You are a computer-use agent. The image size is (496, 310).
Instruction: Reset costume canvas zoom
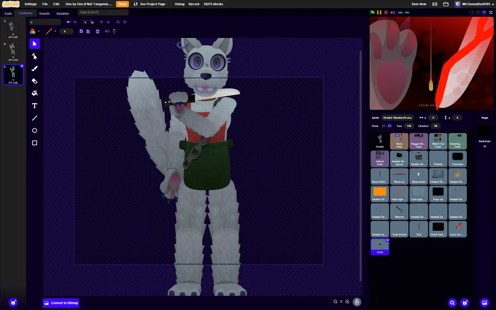click(x=341, y=302)
